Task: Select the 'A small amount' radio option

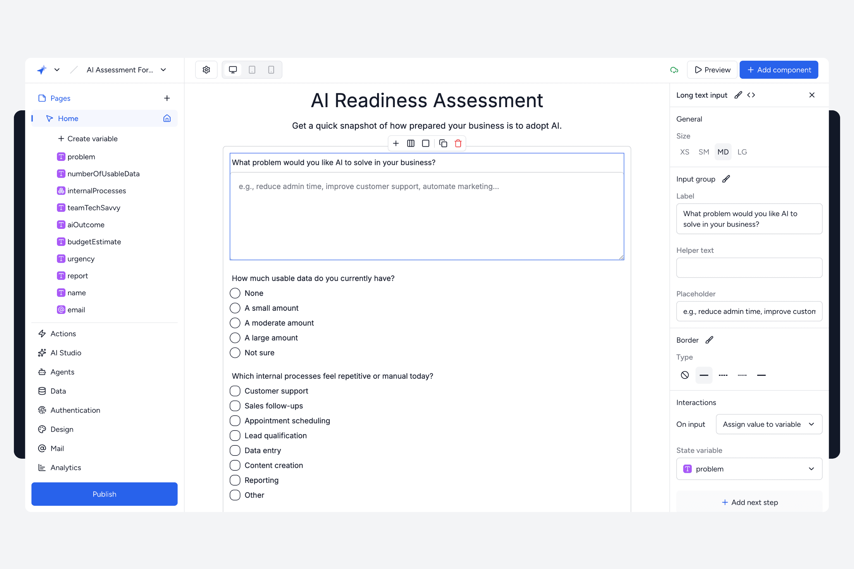Action: click(235, 308)
